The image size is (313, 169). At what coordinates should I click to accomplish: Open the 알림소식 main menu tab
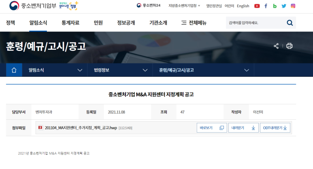[x=38, y=23]
